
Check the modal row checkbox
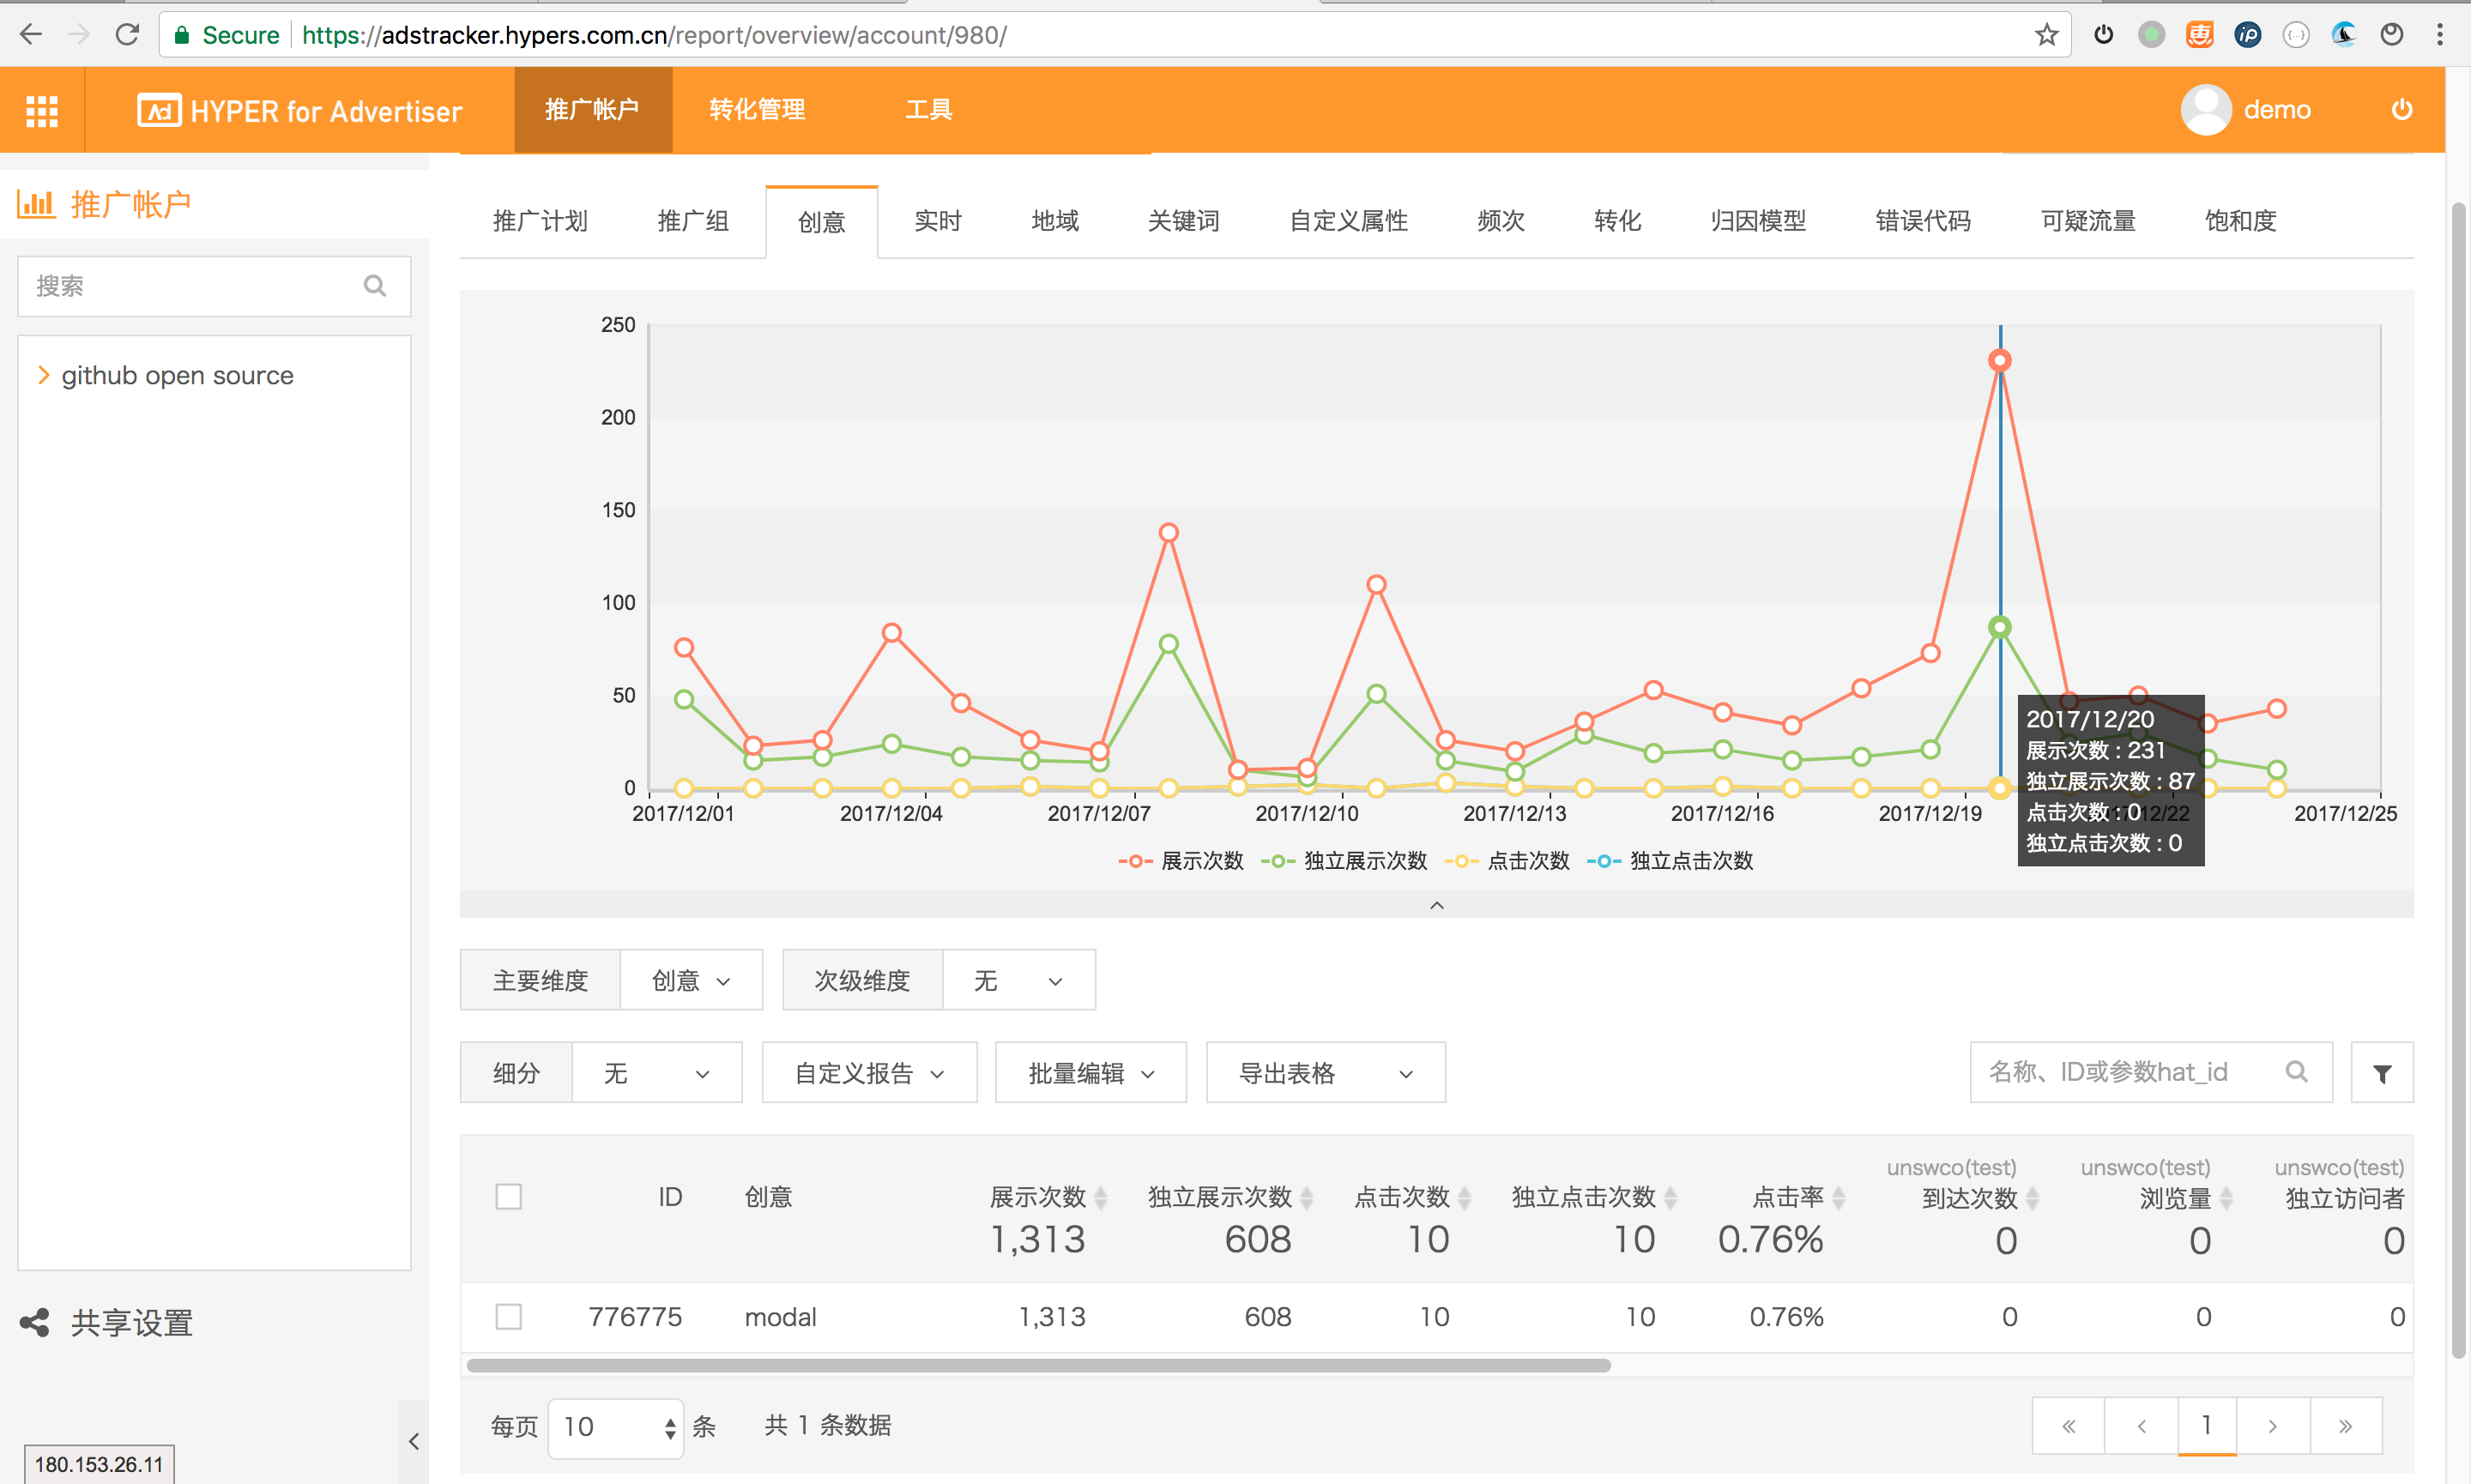point(508,1316)
